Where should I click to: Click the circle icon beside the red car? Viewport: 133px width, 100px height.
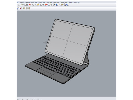pyautogui.click(x=35, y=5)
